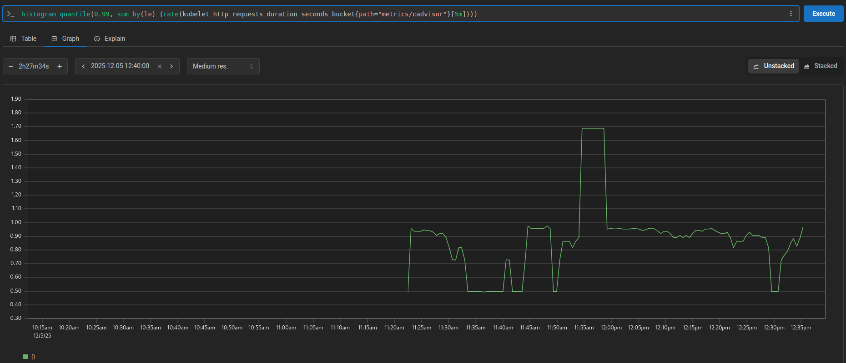
Task: Open the Table tab
Action: [24, 39]
